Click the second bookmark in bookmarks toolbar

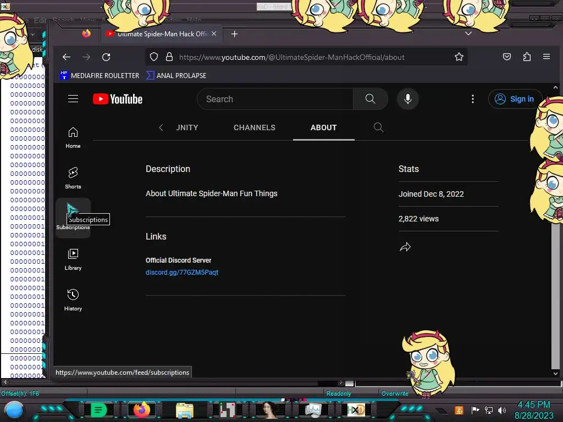(176, 76)
